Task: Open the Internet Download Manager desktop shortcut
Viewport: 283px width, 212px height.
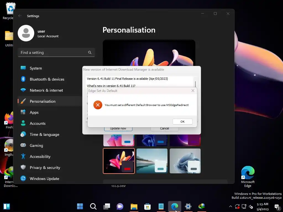Action: click(x=9, y=177)
